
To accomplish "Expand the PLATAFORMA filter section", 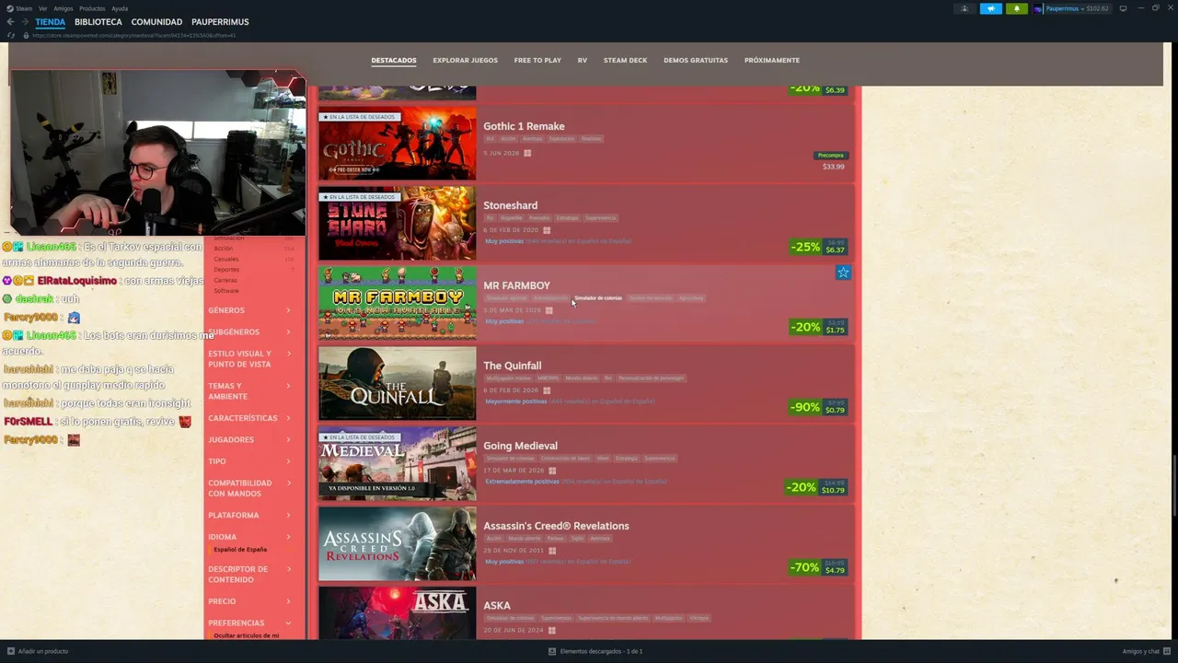I will coord(249,515).
